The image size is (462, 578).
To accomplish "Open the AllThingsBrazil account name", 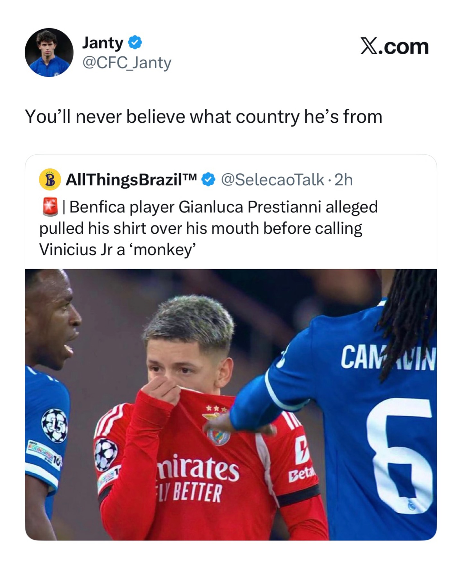I will click(x=131, y=180).
